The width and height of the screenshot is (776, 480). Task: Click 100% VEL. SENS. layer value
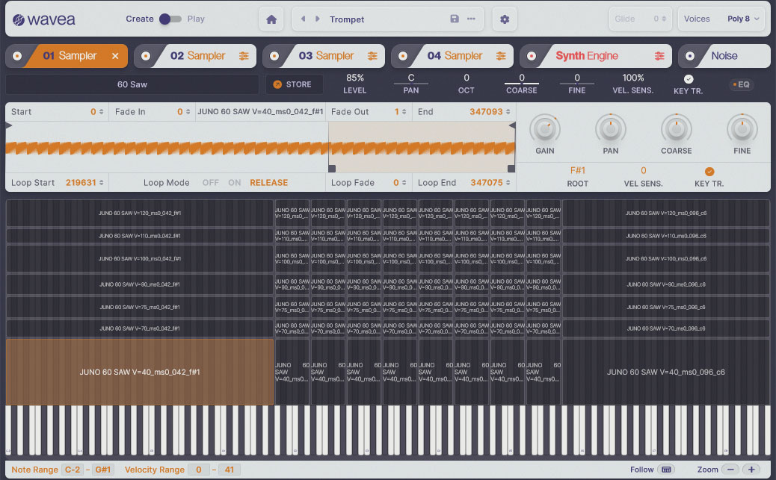[633, 78]
